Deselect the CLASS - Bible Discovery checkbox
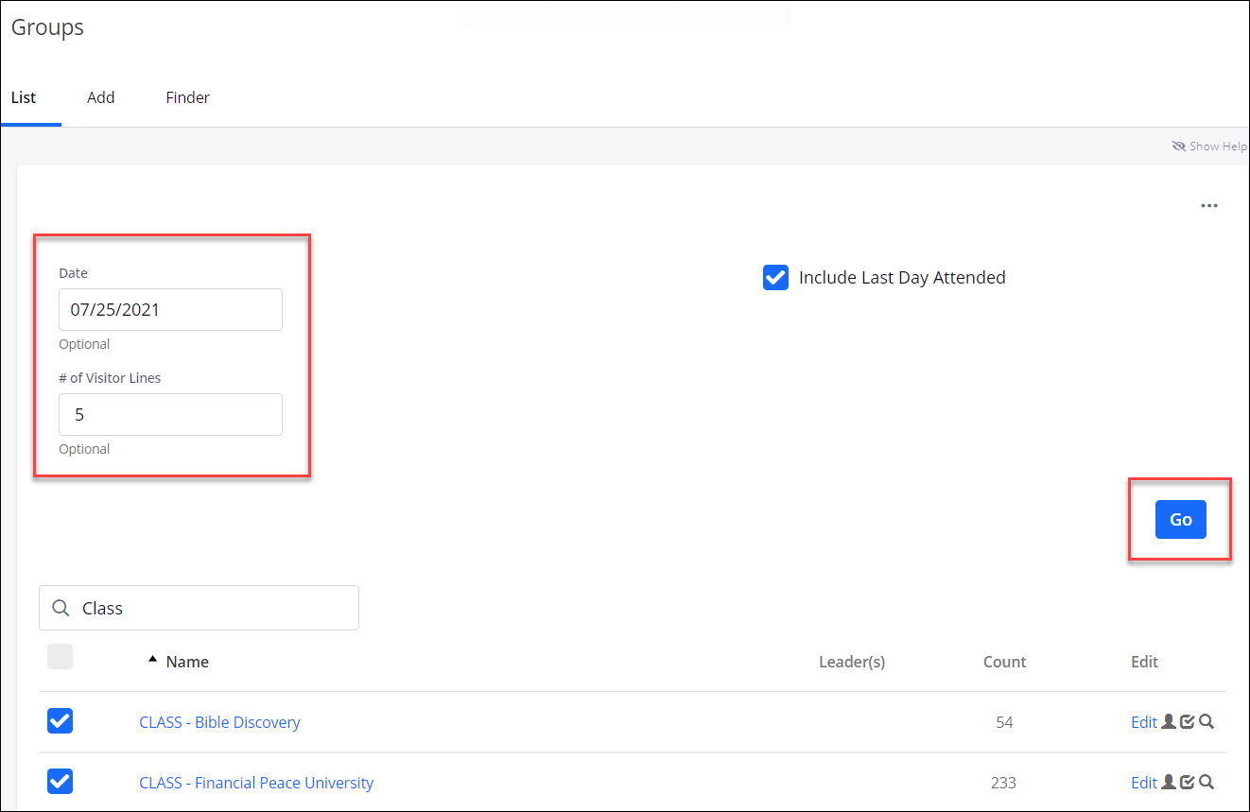This screenshot has width=1250, height=812. coord(60,721)
